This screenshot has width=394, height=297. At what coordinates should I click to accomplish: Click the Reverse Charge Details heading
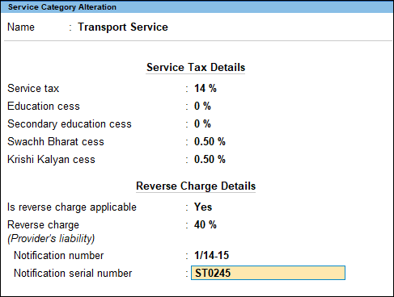[x=196, y=186]
